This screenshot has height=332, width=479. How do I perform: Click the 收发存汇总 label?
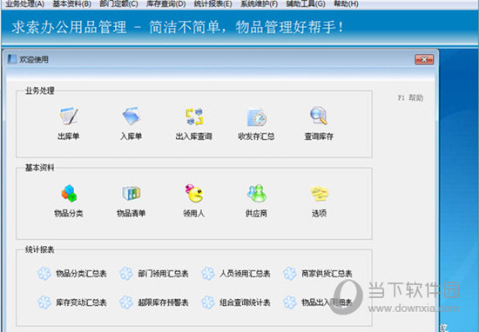coord(256,136)
